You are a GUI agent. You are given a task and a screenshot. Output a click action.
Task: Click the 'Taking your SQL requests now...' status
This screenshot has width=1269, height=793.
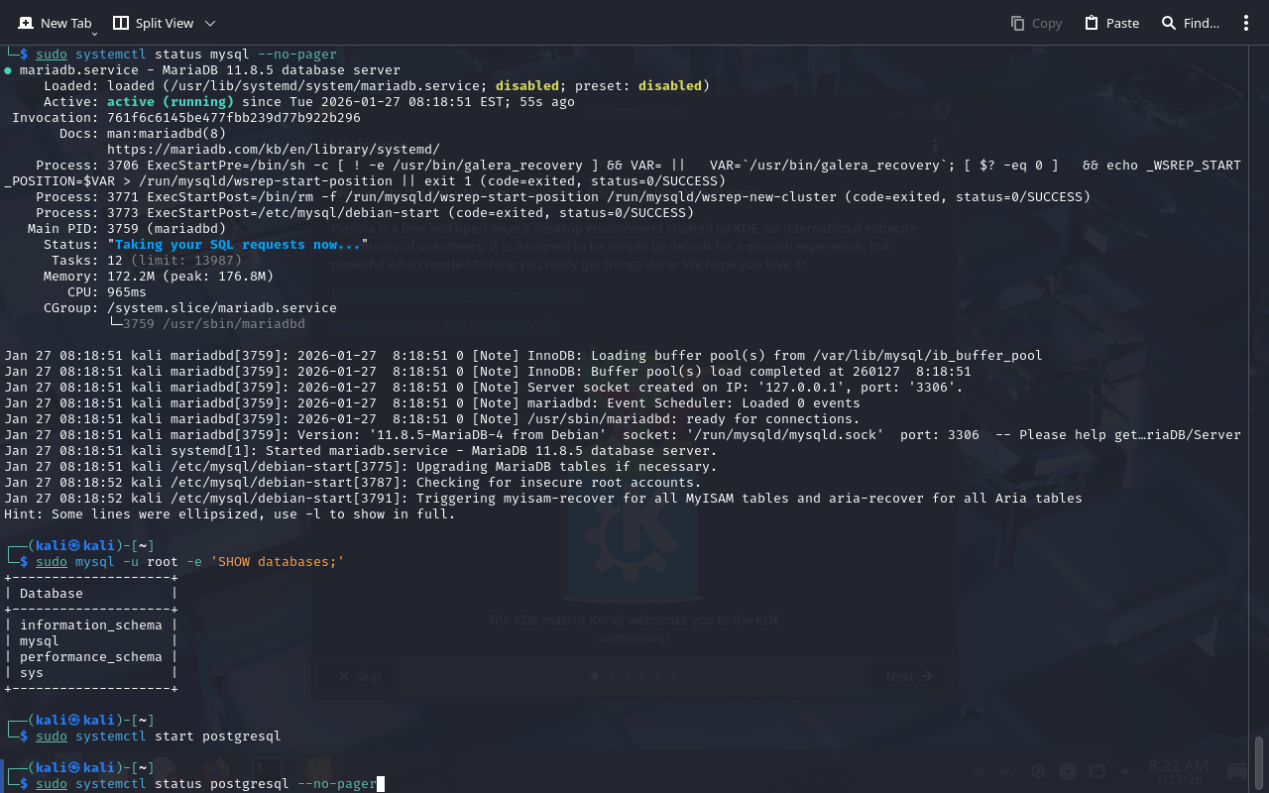pyautogui.click(x=238, y=245)
